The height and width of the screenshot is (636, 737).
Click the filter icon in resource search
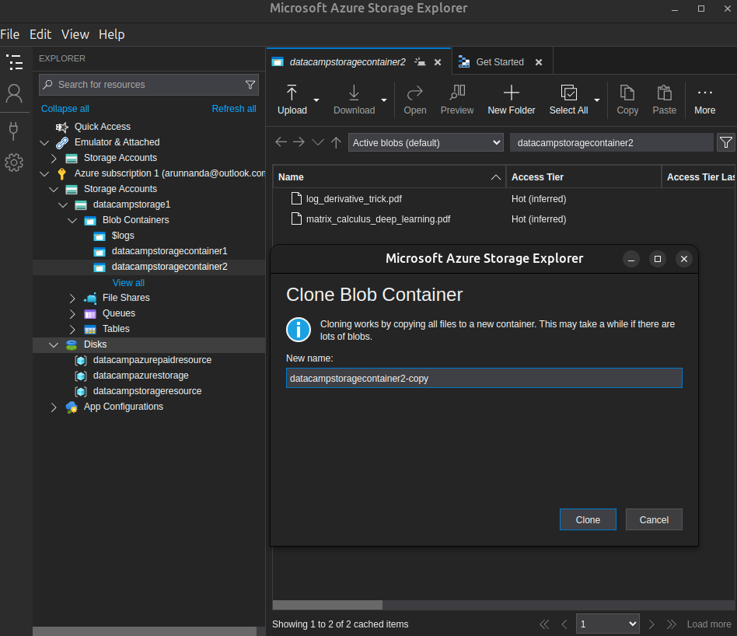250,85
